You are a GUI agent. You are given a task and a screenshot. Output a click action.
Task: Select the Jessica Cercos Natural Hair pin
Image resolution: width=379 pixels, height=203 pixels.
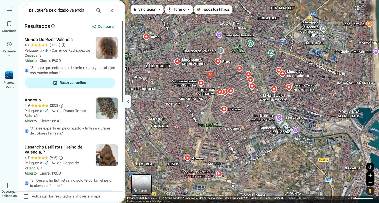(x=289, y=88)
